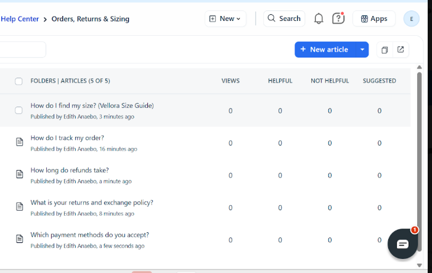Viewport: 432px width, 273px height.
Task: Expand the New article dropdown arrow
Action: (362, 49)
